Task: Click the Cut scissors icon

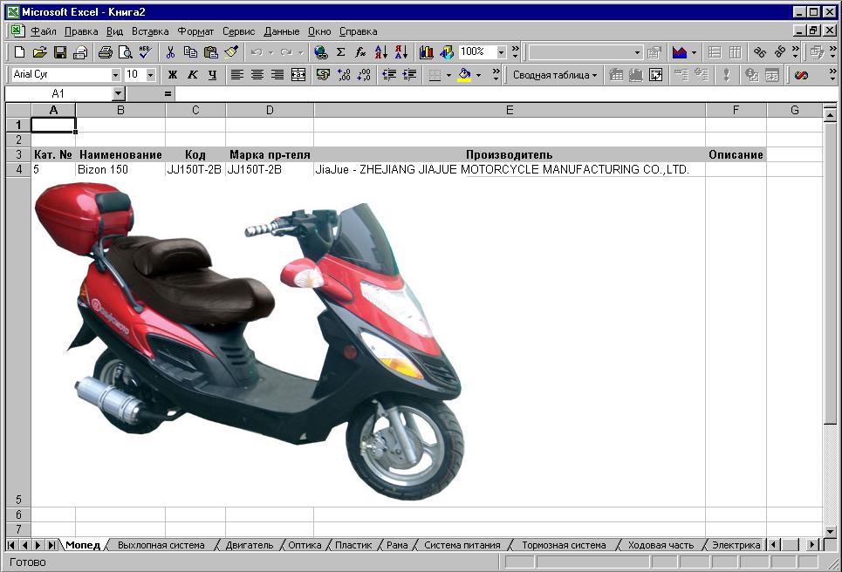Action: (x=170, y=52)
